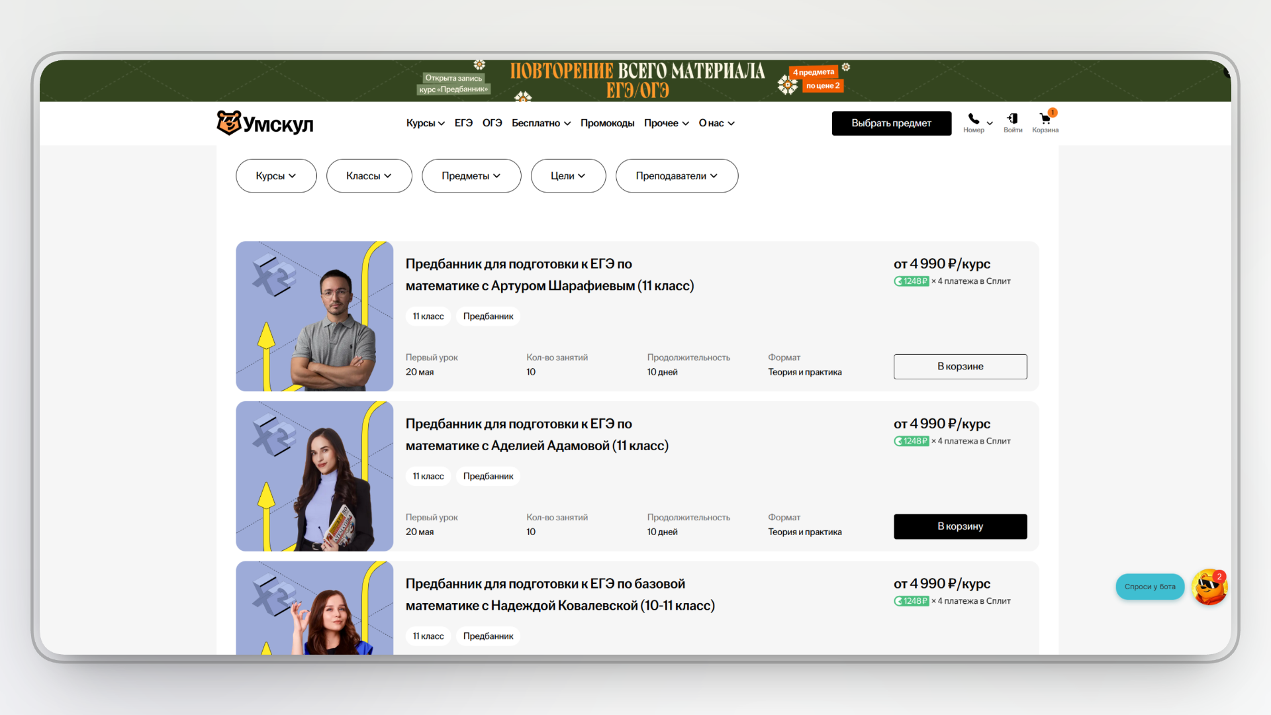Click the 11 класс tag on Ковалевская course
The width and height of the screenshot is (1271, 715).
[x=428, y=636]
